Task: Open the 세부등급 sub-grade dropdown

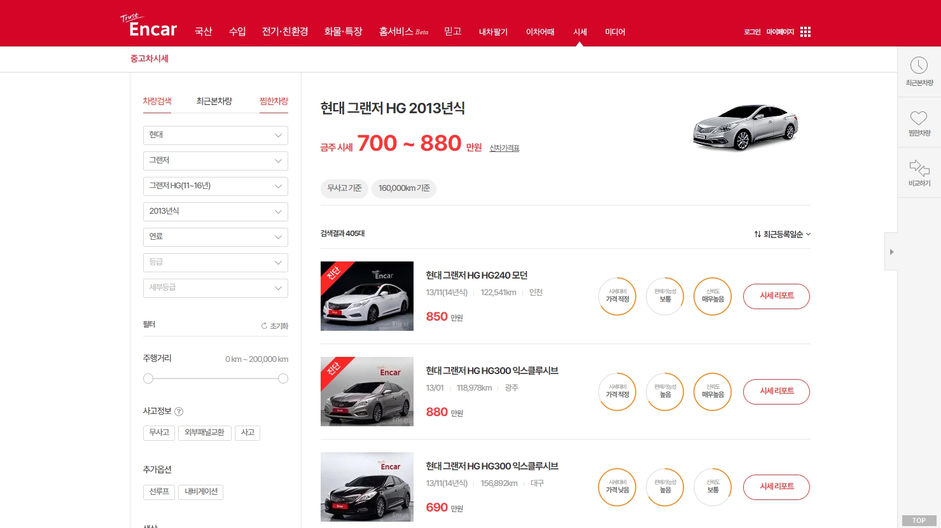Action: 216,288
